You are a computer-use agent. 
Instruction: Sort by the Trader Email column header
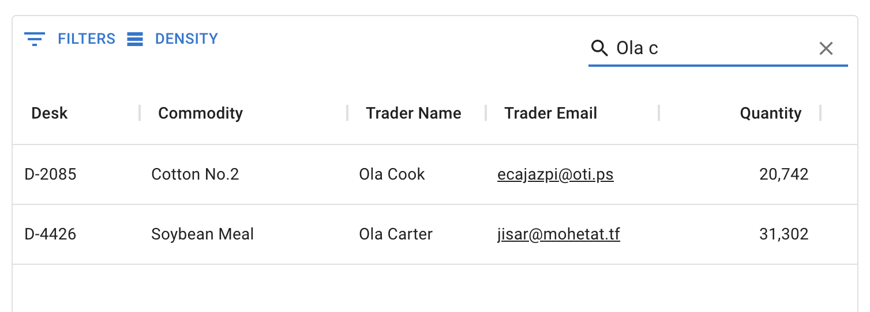coord(550,113)
